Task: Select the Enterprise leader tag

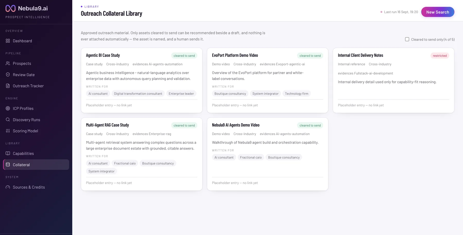Action: pos(181,94)
